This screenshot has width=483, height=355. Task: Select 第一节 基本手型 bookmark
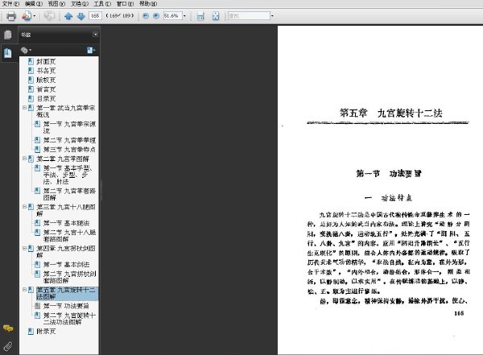pos(68,175)
